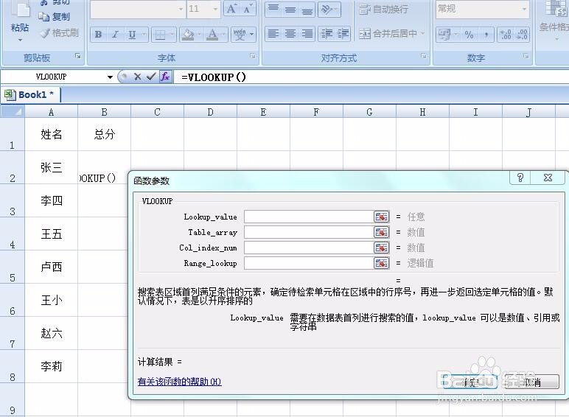Open 对齐方式 group dialog launcher

pos(424,56)
